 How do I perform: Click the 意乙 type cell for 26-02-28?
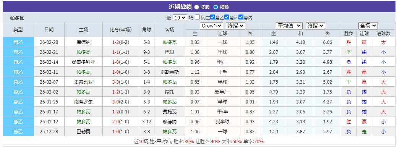[x=18, y=42]
